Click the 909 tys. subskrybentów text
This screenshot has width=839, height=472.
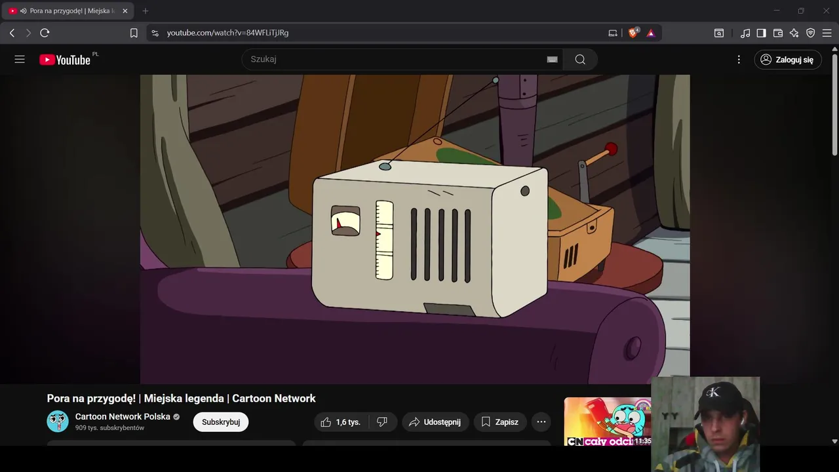(x=109, y=427)
